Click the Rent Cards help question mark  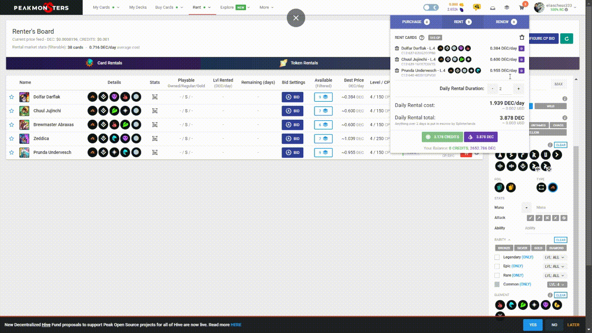click(422, 37)
